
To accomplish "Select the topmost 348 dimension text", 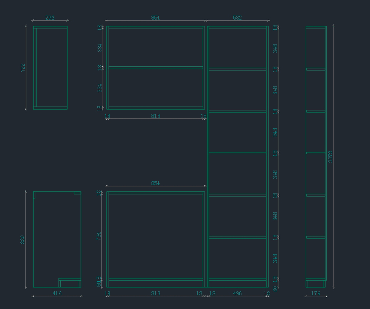I will (275, 48).
